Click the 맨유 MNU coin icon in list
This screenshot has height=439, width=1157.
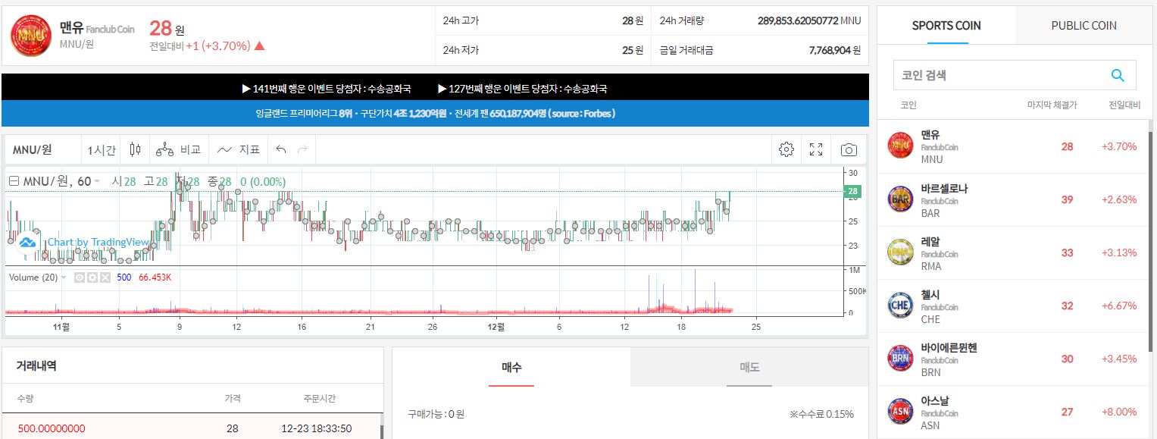(900, 146)
